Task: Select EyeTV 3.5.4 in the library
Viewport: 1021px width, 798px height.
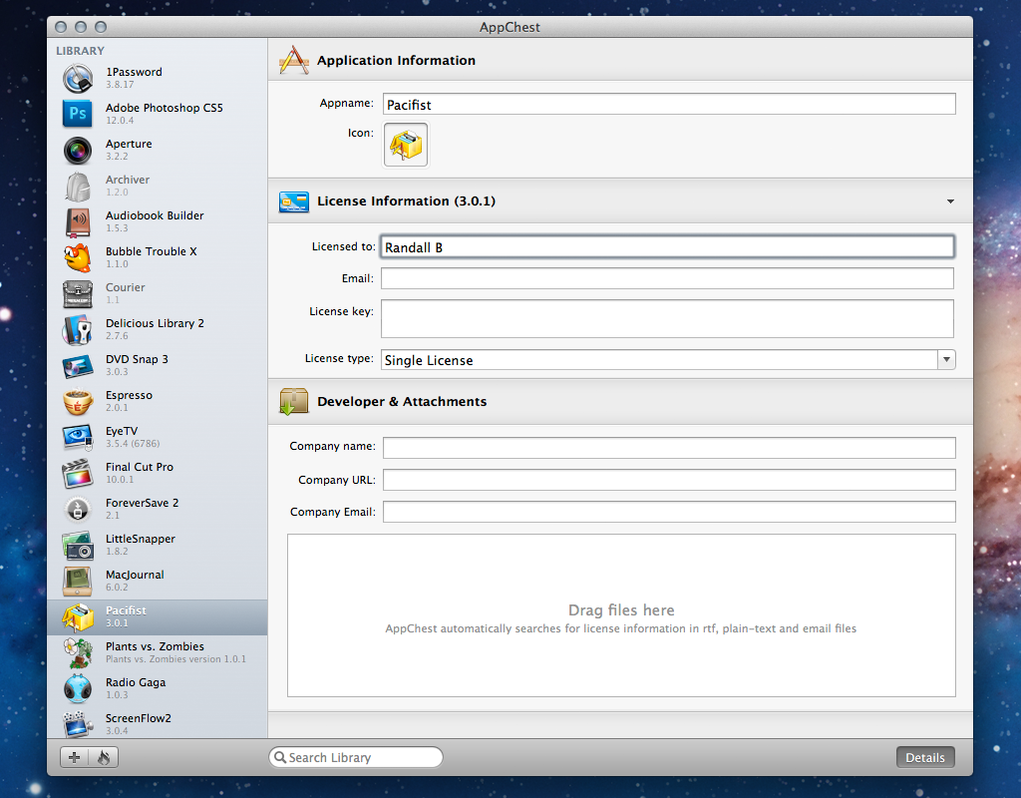Action: point(157,437)
